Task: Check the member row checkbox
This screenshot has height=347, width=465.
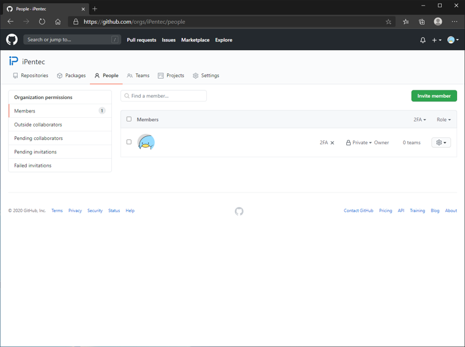Action: 129,142
